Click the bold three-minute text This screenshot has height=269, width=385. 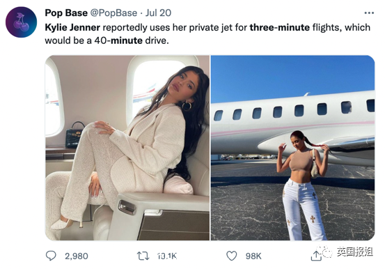pyautogui.click(x=279, y=27)
